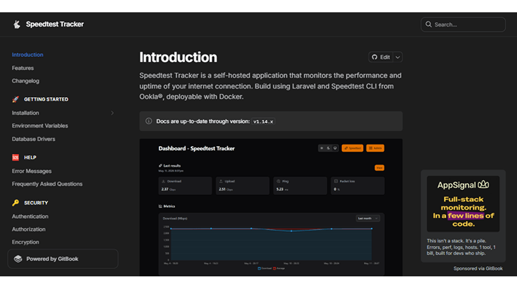This screenshot has width=517, height=288.
Task: Open the Encryption page
Action: click(x=25, y=242)
